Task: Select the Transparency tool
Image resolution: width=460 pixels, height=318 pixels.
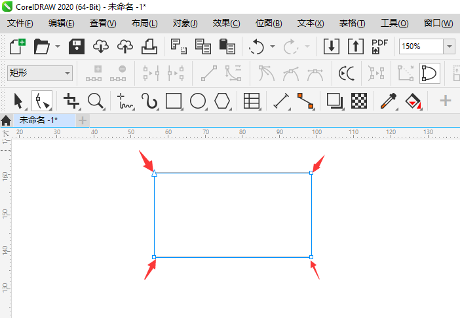Action: pyautogui.click(x=359, y=101)
